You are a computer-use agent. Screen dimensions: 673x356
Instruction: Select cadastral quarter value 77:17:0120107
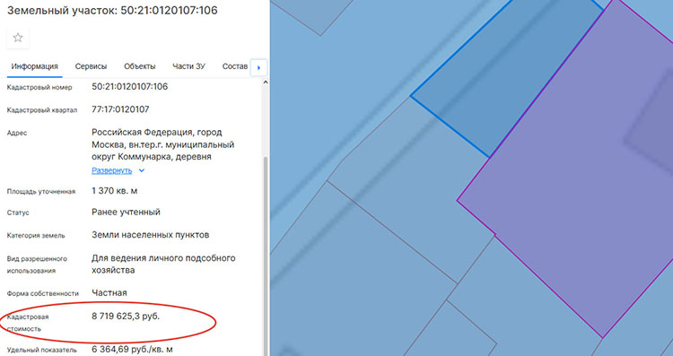120,109
